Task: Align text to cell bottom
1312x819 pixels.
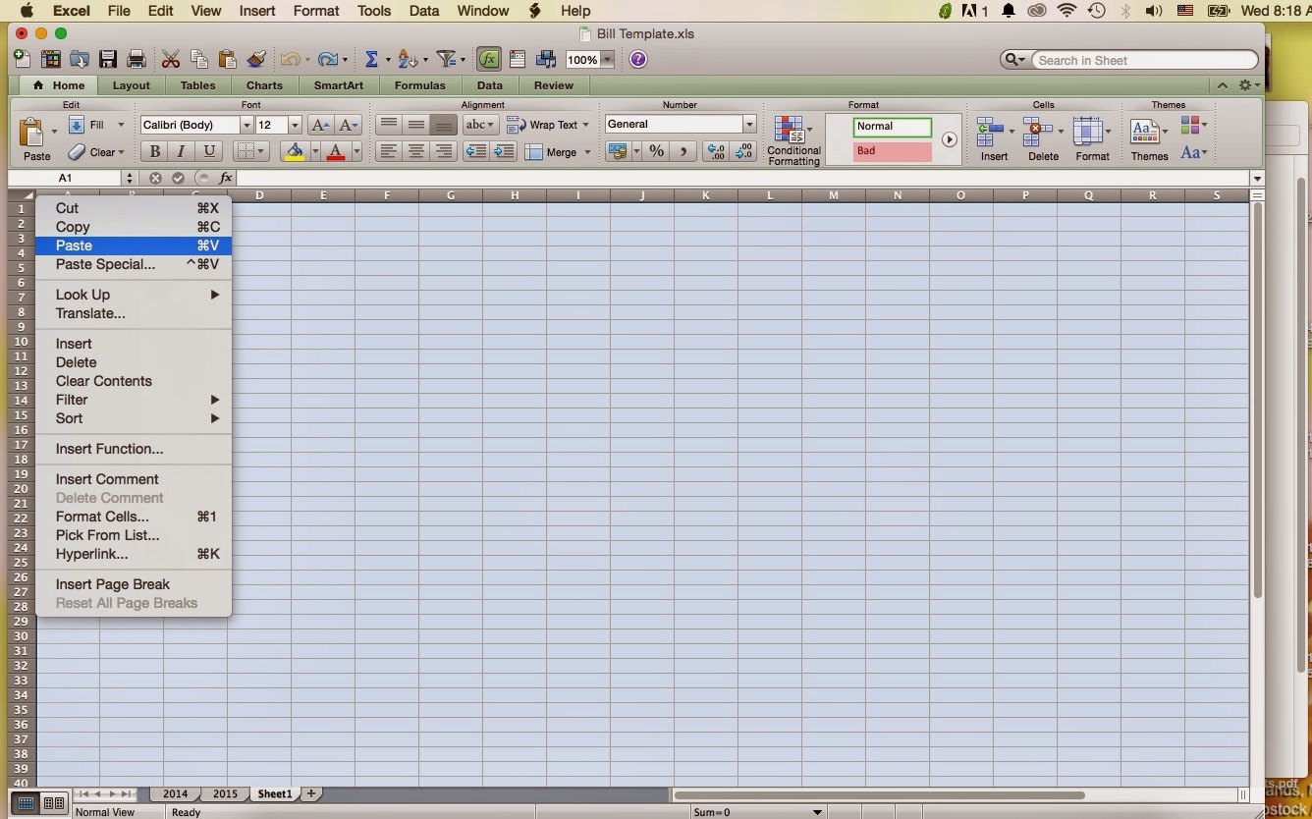Action: pyautogui.click(x=444, y=125)
